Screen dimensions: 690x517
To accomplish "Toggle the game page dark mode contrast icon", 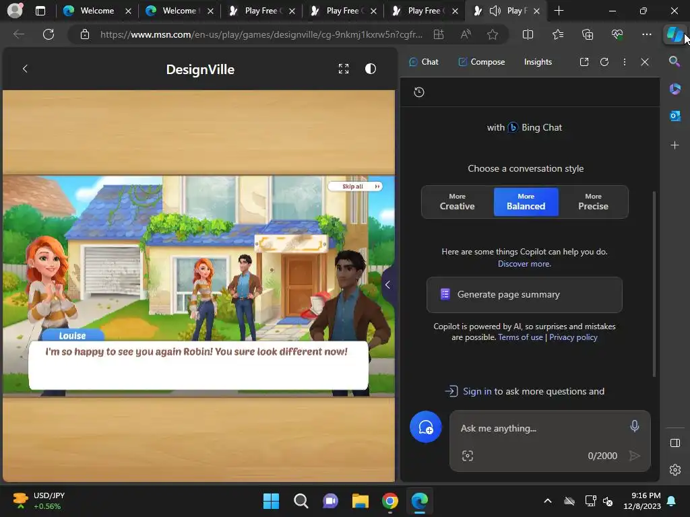I will (371, 69).
